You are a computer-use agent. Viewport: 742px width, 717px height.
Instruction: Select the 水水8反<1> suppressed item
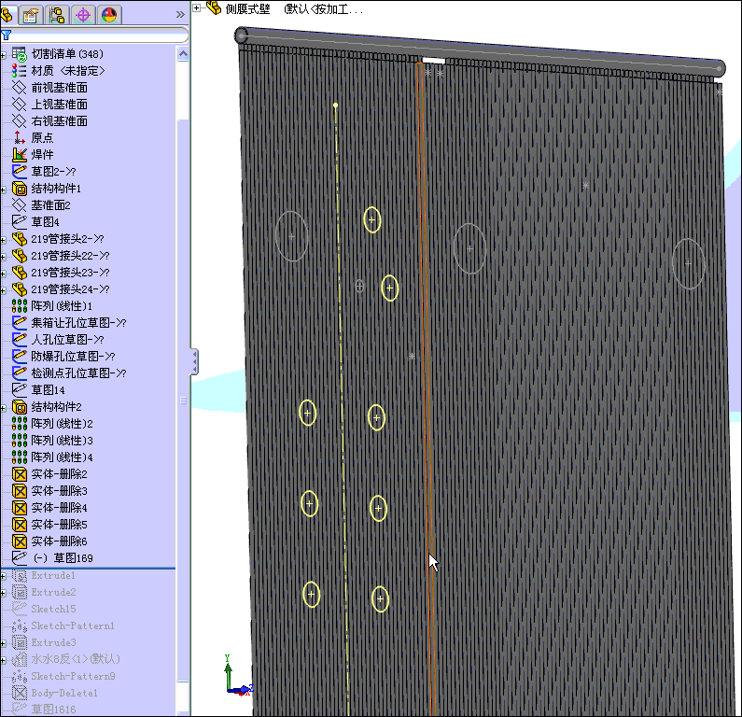pos(76,659)
